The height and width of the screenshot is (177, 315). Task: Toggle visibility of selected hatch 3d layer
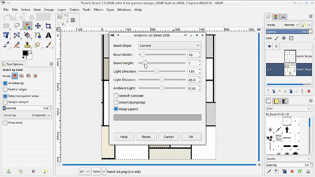pyautogui.click(x=269, y=69)
